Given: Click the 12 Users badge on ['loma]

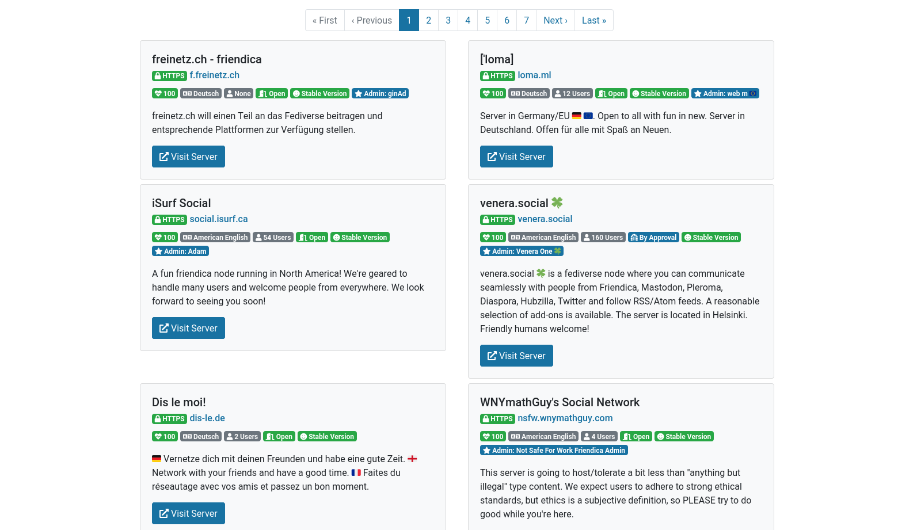Looking at the screenshot, I should pos(572,94).
